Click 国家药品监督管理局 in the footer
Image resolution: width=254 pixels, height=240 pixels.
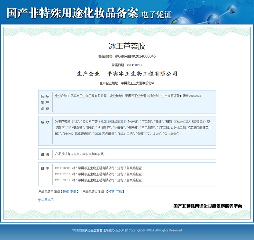(95, 230)
